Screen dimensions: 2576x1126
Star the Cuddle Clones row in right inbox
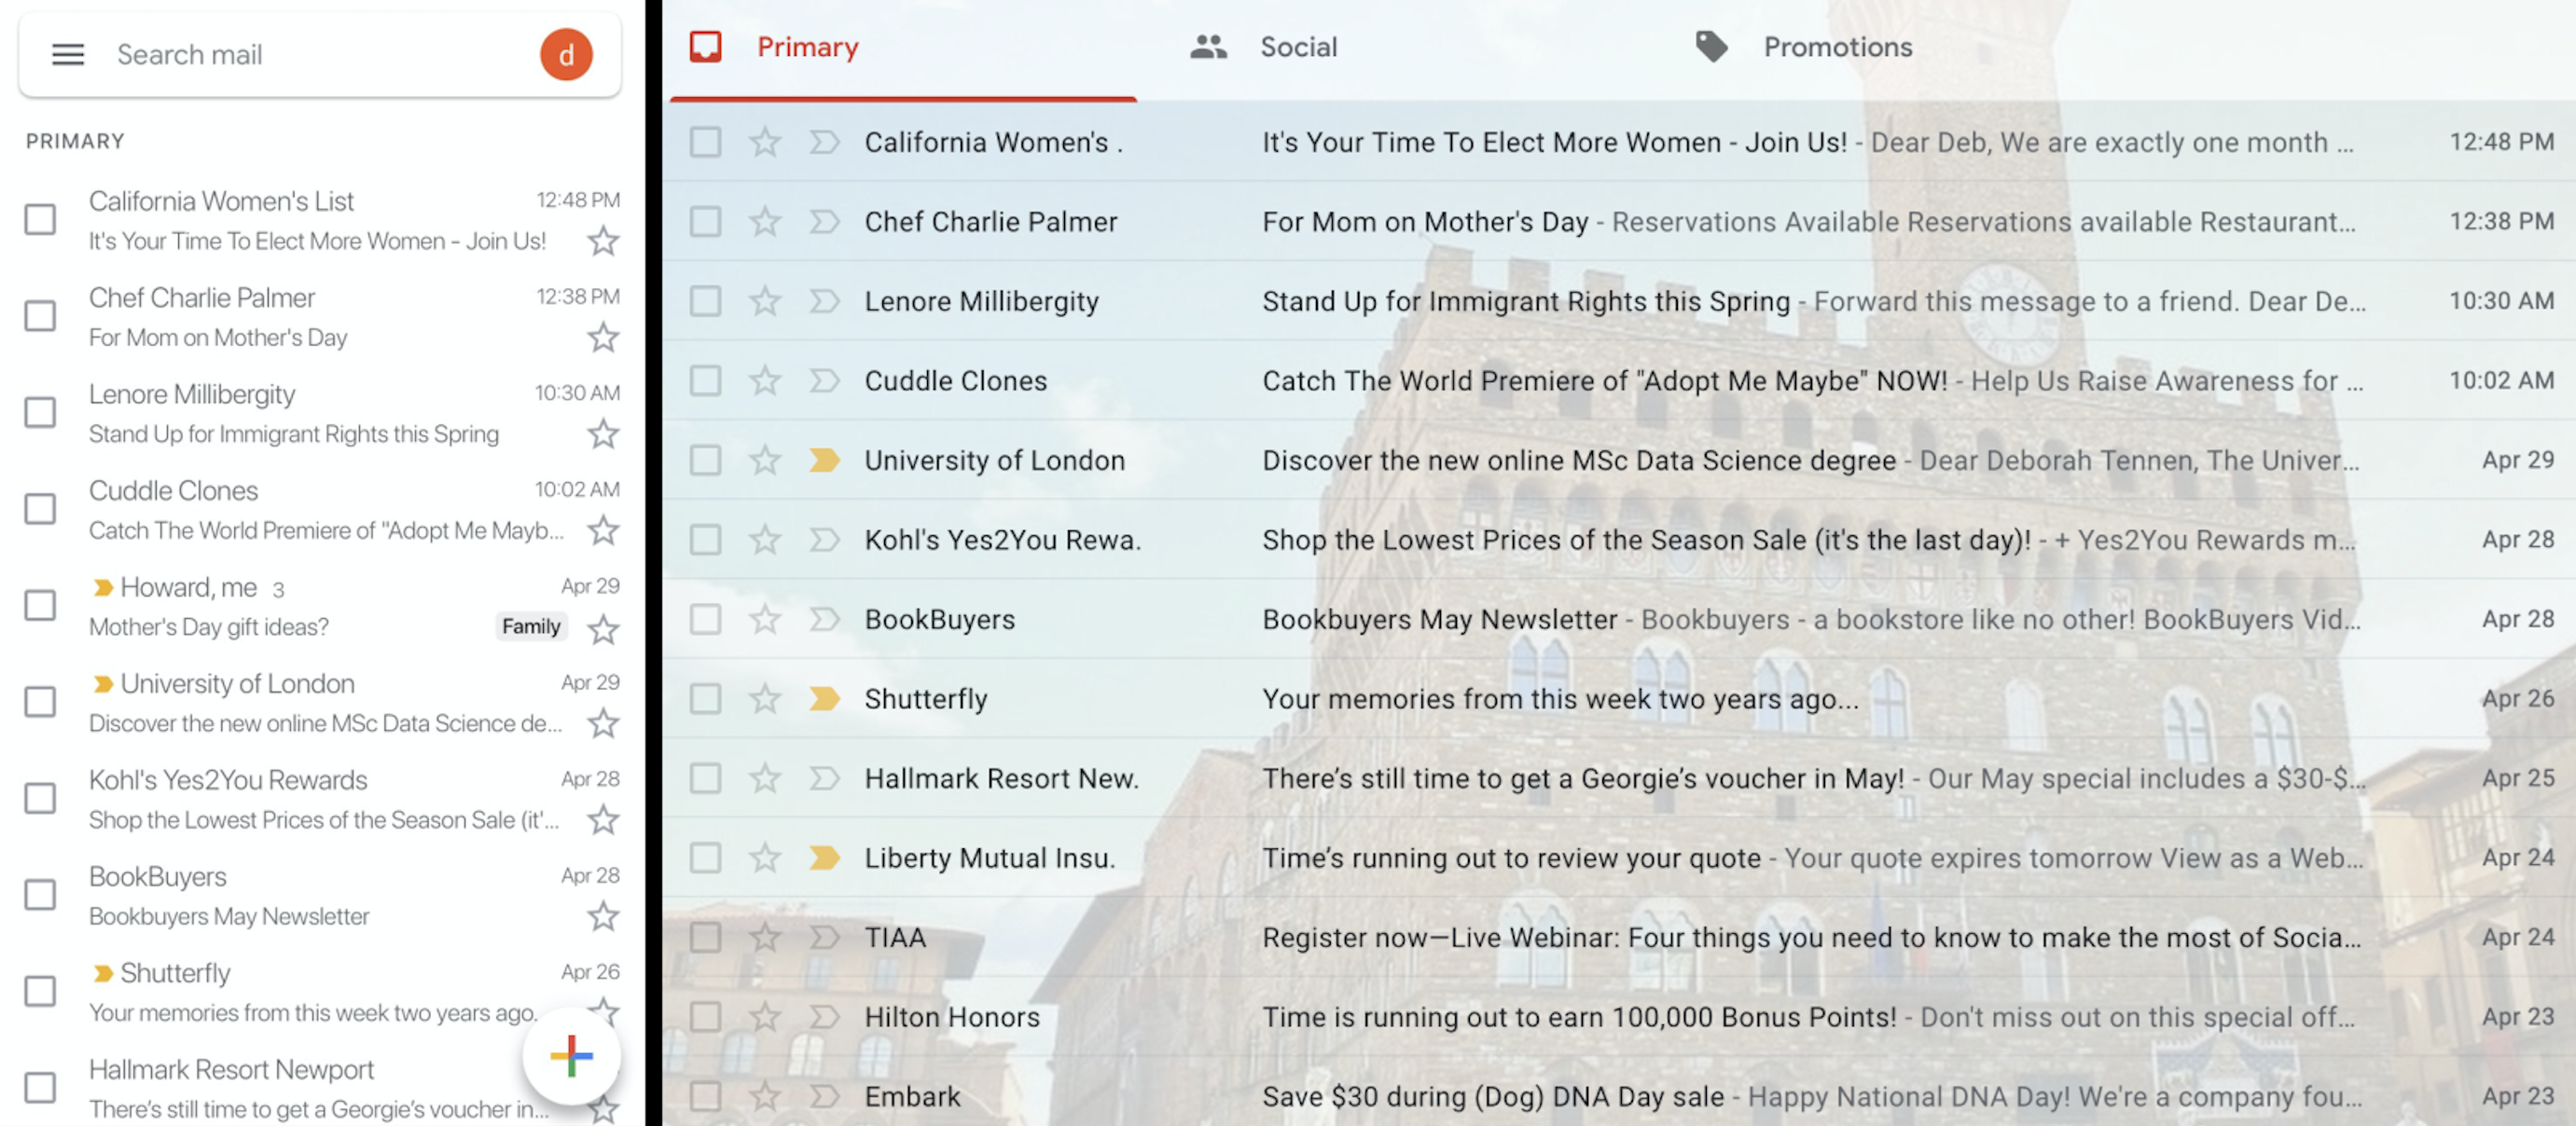tap(765, 379)
